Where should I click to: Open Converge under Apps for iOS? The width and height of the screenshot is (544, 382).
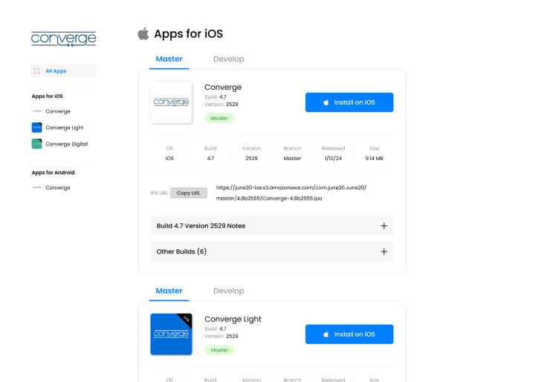click(x=58, y=111)
